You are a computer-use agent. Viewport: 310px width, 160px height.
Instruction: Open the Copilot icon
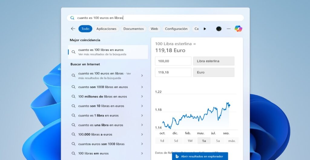238,29
